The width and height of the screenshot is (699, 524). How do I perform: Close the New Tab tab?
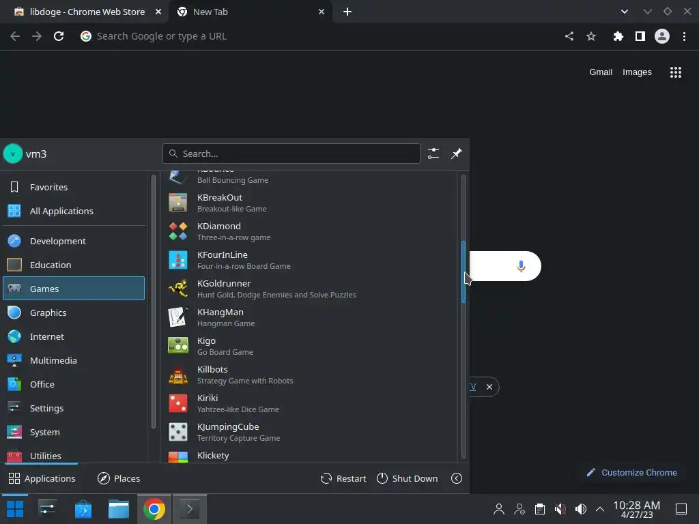(x=322, y=12)
